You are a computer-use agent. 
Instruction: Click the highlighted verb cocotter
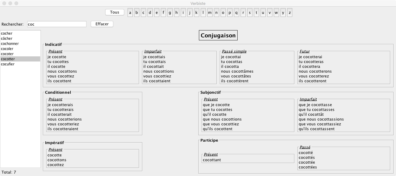point(8,59)
